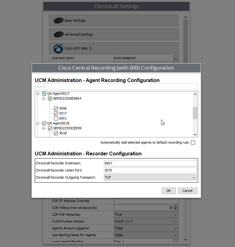
Task: Decrease CDR Polling Interval with down arrow
Action: click(175, 209)
